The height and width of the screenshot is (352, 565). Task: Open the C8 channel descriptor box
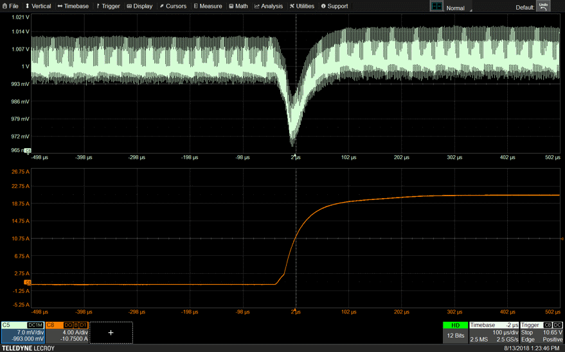click(67, 333)
